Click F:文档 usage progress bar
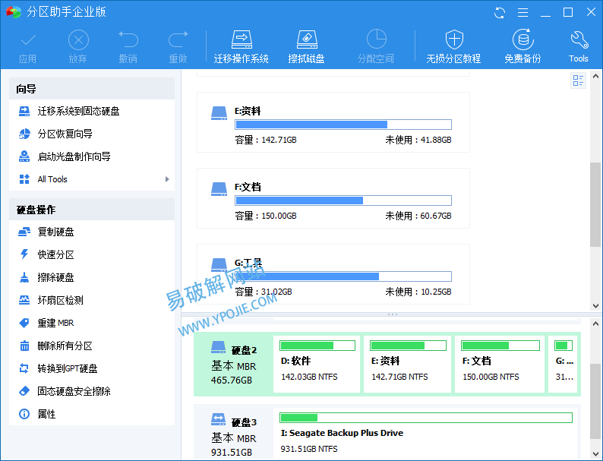 (343, 201)
